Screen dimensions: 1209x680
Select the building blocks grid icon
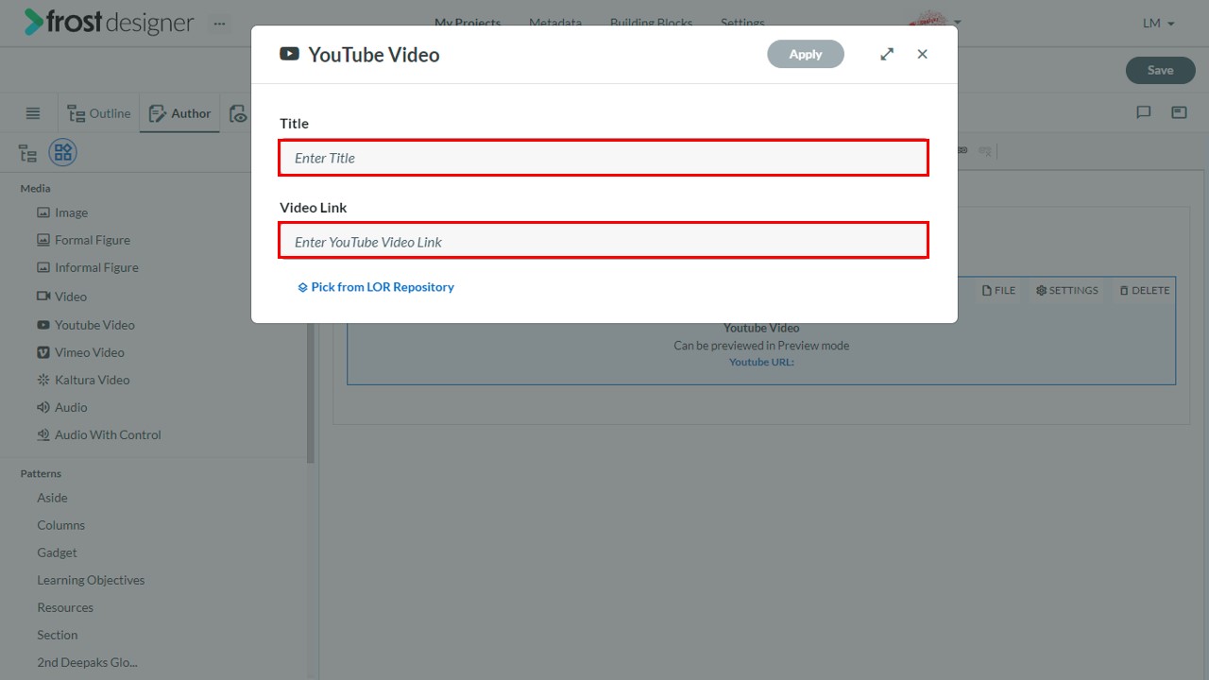[x=63, y=152]
